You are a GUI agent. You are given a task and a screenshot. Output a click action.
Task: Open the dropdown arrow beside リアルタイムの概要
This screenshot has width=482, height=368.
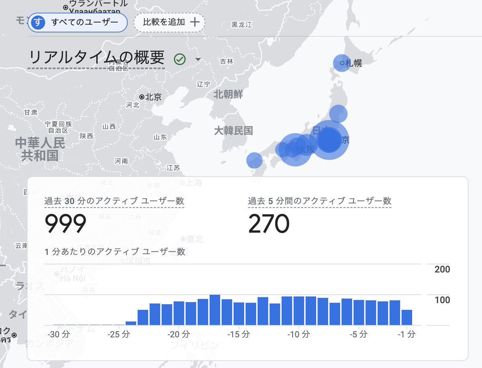click(198, 59)
